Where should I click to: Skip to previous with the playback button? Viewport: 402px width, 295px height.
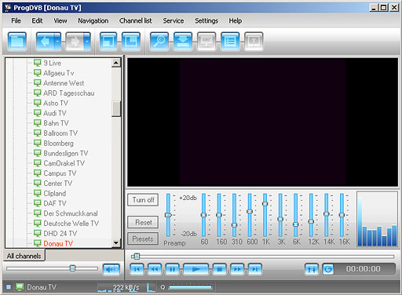point(137,269)
